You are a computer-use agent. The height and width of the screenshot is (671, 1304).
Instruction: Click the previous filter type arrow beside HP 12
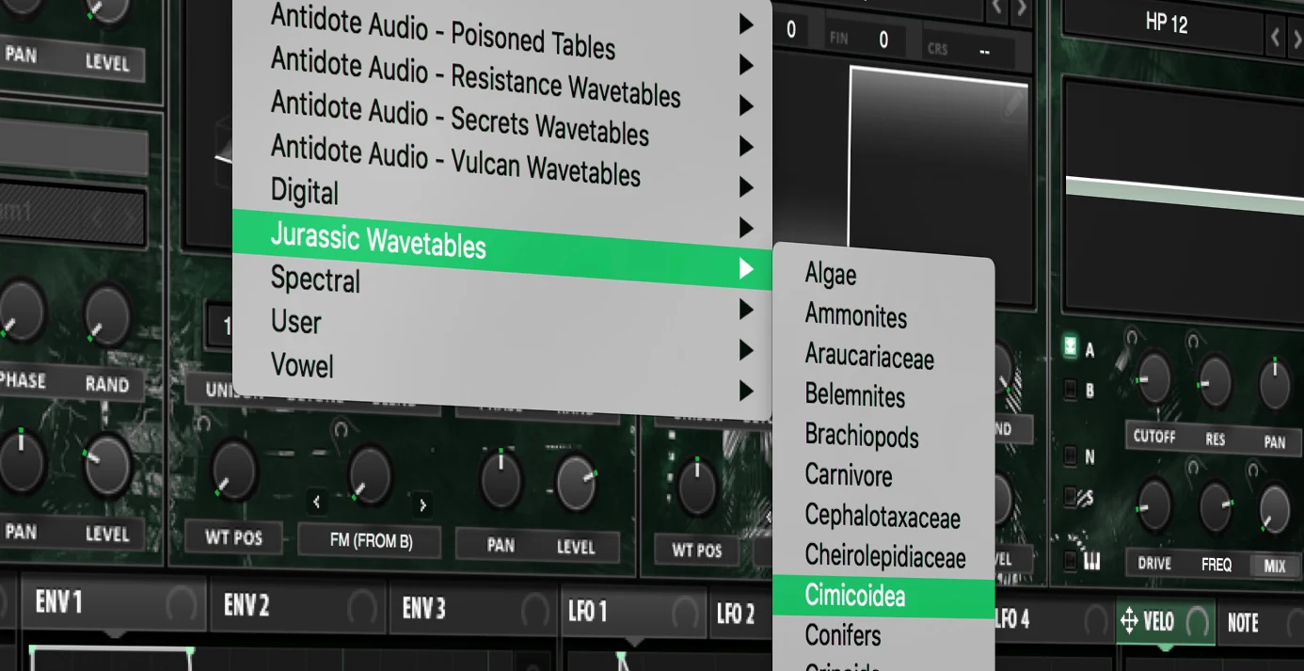tap(1275, 38)
